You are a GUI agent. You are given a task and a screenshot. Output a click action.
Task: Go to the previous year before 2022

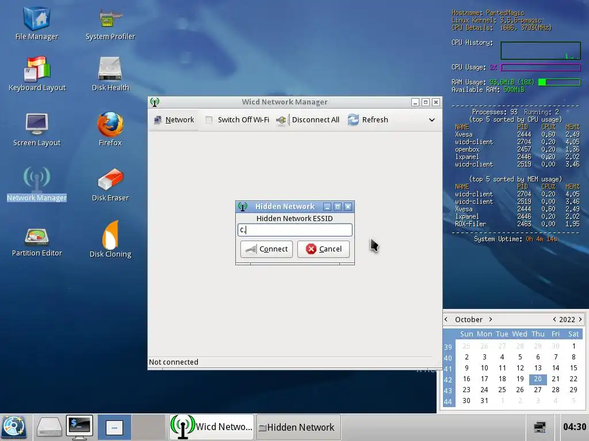click(554, 319)
